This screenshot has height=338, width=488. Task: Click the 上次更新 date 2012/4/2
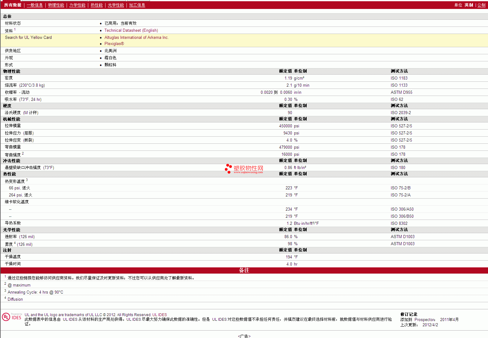tap(430, 325)
